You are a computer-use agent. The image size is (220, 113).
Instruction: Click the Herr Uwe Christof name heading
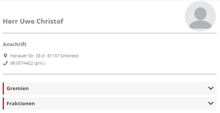click(33, 21)
